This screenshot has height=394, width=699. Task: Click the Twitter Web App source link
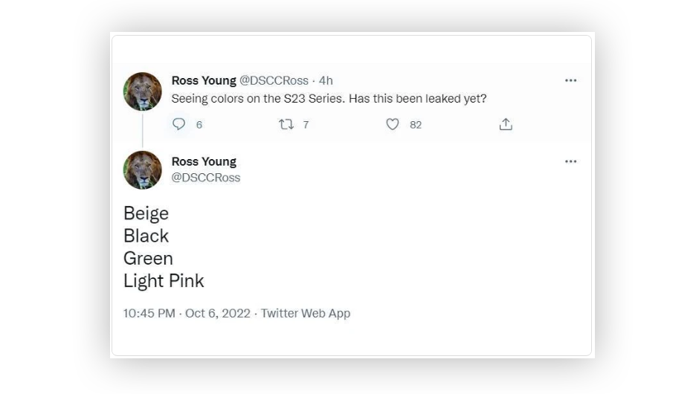tap(306, 313)
